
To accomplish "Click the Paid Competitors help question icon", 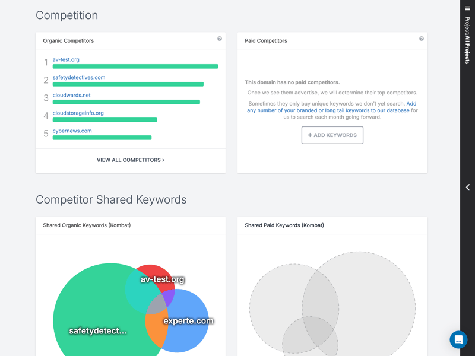I will pyautogui.click(x=422, y=39).
